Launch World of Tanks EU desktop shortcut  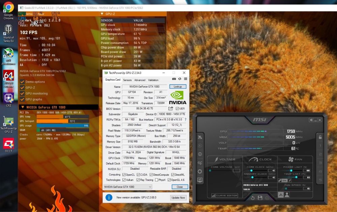[8, 33]
